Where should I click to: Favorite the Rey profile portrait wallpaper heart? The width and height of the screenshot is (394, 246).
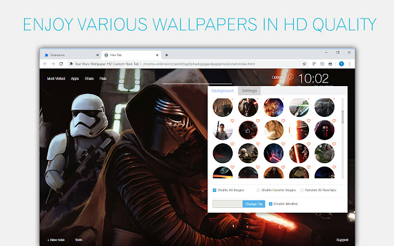click(283, 121)
